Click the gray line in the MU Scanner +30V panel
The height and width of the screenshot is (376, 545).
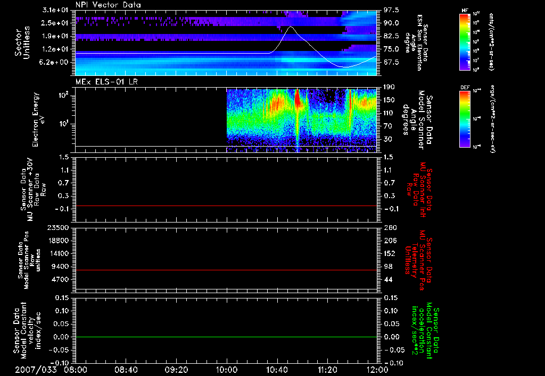click(x=226, y=206)
